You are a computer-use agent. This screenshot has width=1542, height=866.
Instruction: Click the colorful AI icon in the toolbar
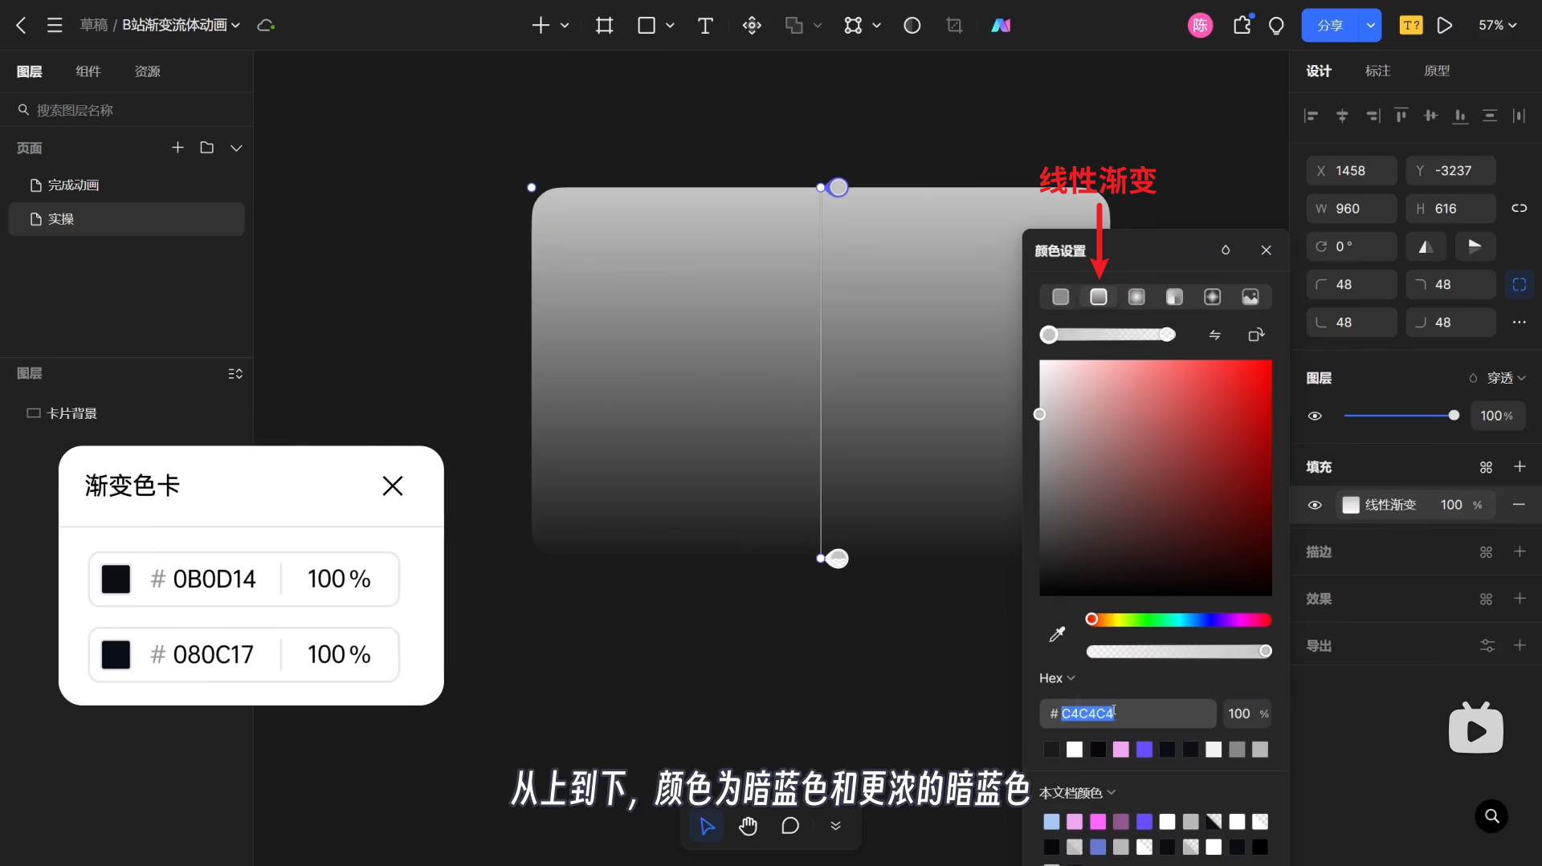[x=1001, y=26]
